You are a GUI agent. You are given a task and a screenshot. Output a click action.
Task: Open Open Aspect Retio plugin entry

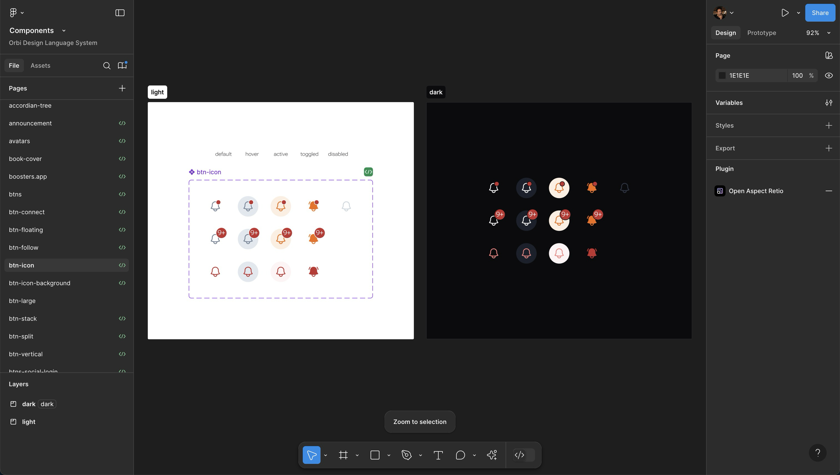[x=756, y=191]
